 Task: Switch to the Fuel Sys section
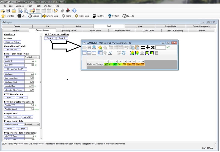coord(98,16)
